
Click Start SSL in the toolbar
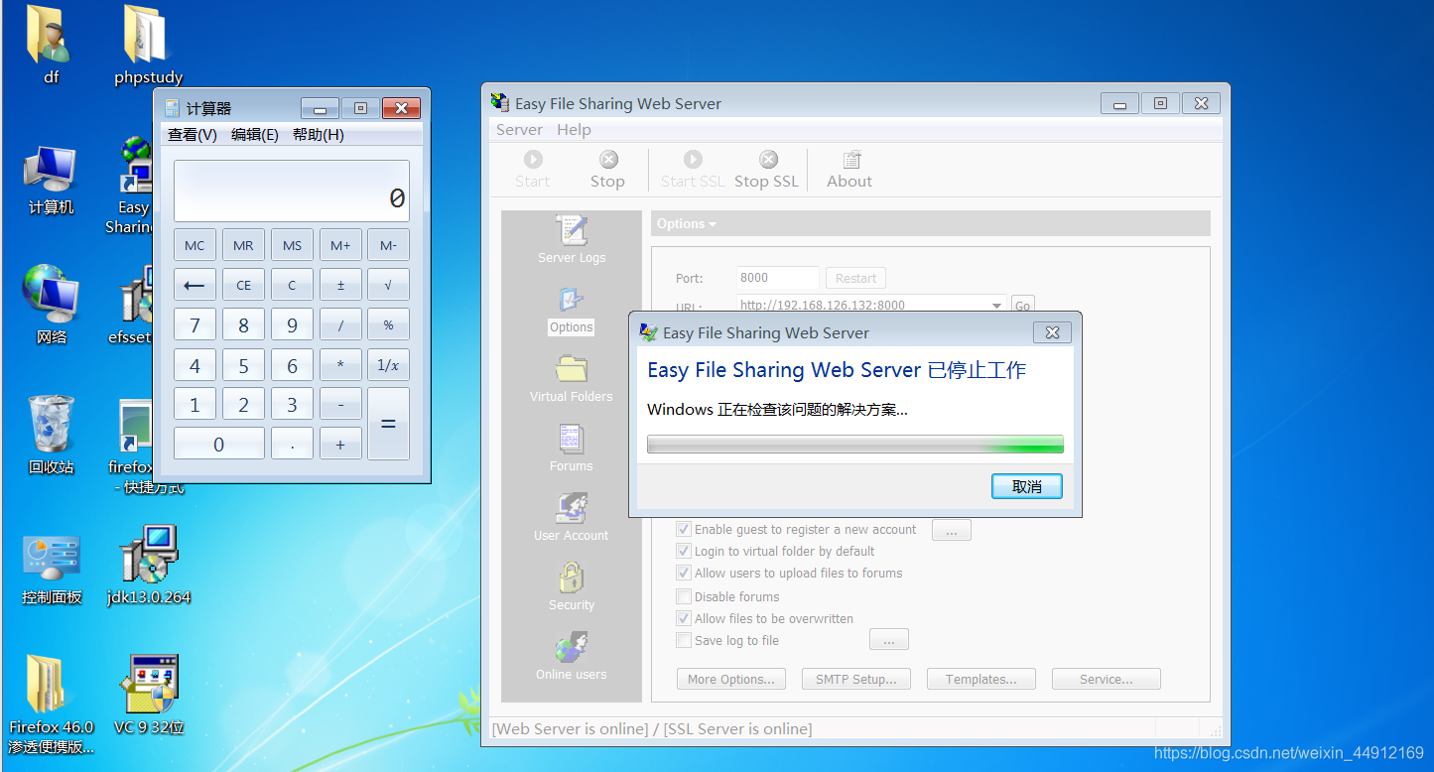(x=693, y=169)
